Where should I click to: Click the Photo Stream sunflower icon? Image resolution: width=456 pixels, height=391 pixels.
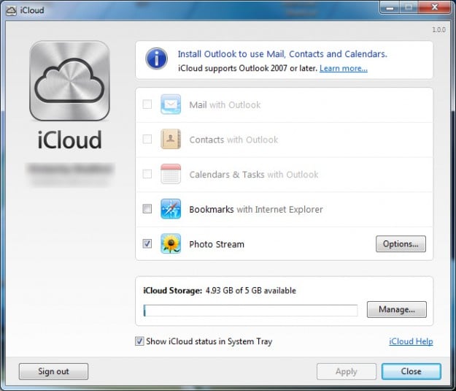[170, 244]
